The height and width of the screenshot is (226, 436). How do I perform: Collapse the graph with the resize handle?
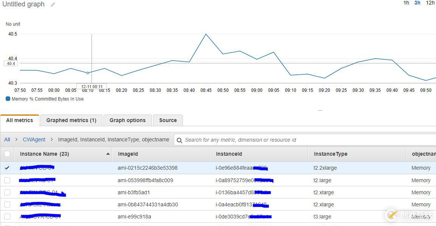[320, 110]
